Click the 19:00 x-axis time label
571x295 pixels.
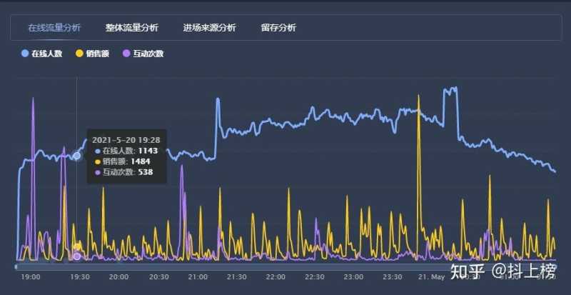click(x=31, y=276)
